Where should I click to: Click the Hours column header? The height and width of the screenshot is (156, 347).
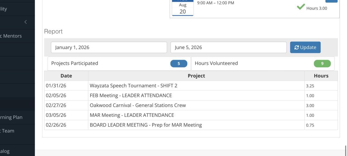[321, 76]
